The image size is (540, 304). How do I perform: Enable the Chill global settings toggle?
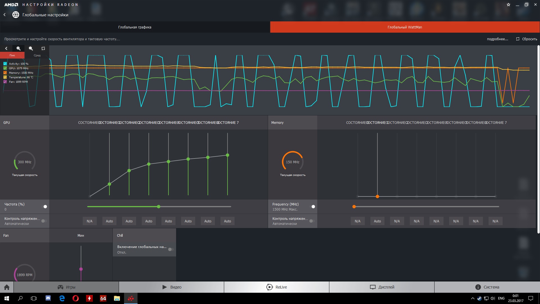pyautogui.click(x=171, y=249)
